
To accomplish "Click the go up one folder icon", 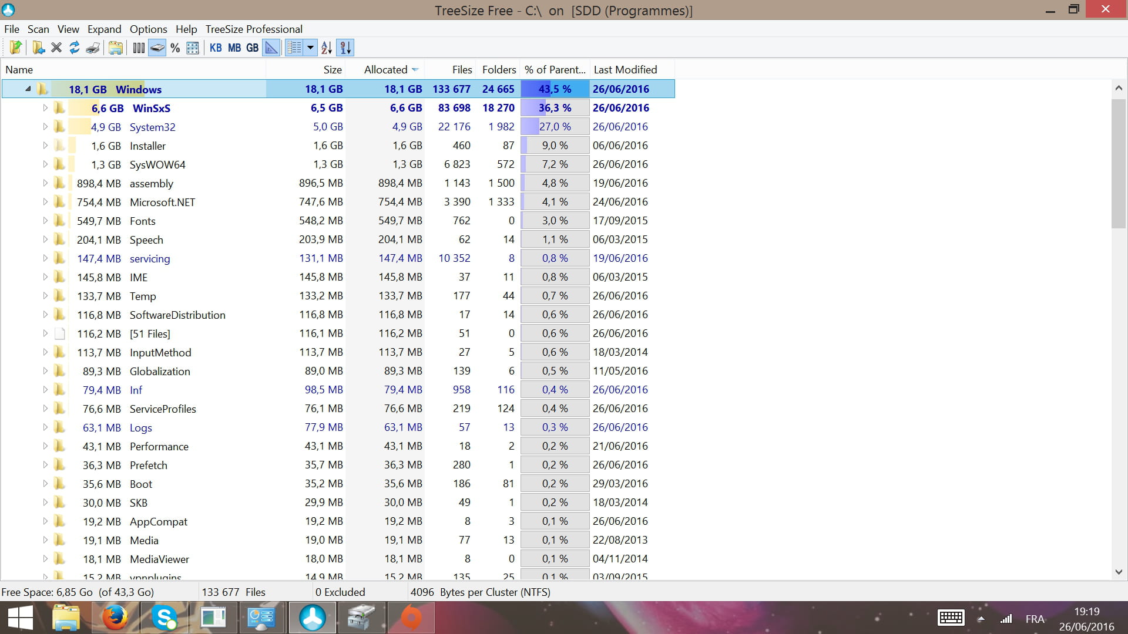I will (x=16, y=48).
